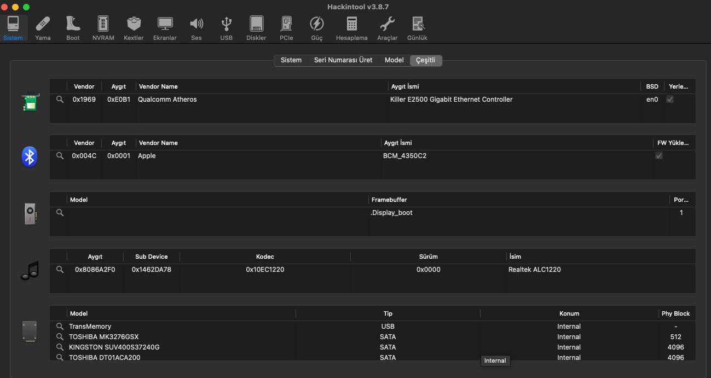
Task: Select the 0x004C vendor ID cell
Action: click(83, 156)
